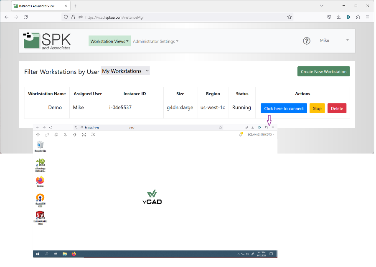Open remote taskbar notification center
This screenshot has width=376, height=267.
(x=271, y=254)
